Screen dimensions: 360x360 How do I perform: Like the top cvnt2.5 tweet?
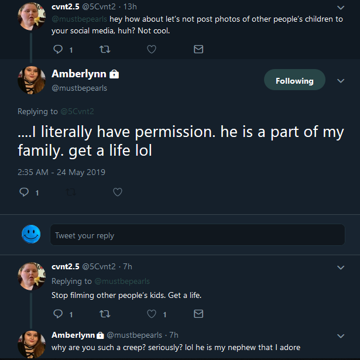click(152, 49)
